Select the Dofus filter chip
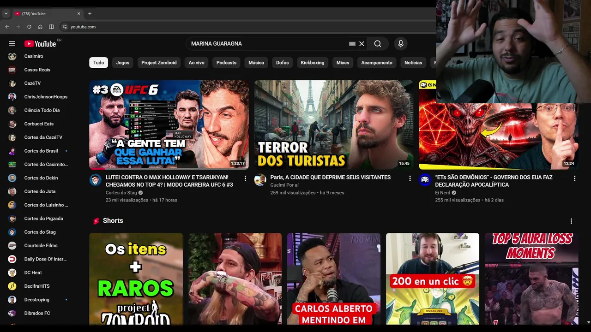This screenshot has height=332, width=591. 283,63
